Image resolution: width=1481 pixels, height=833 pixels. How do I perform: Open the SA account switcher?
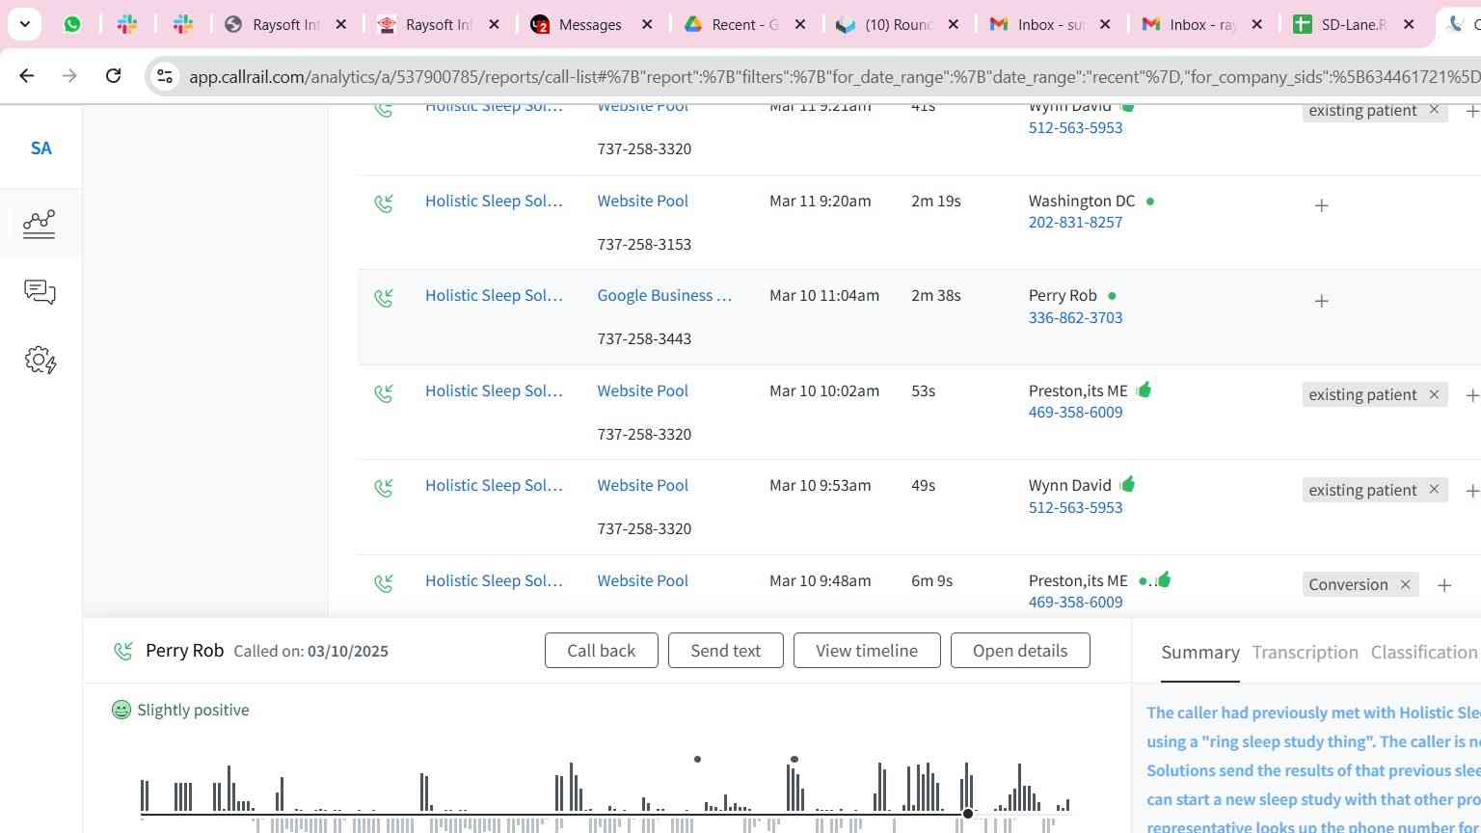[40, 148]
